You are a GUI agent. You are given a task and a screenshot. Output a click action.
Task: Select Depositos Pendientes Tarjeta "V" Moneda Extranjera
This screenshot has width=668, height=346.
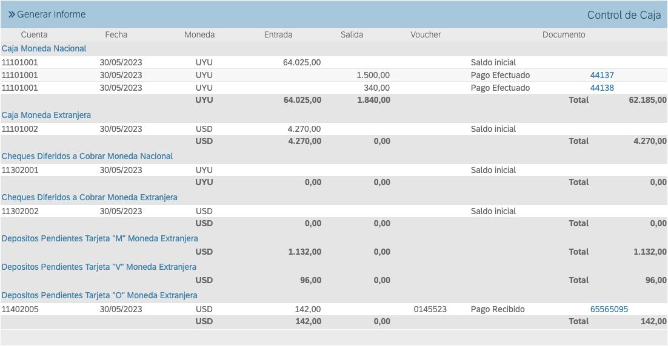point(99,267)
